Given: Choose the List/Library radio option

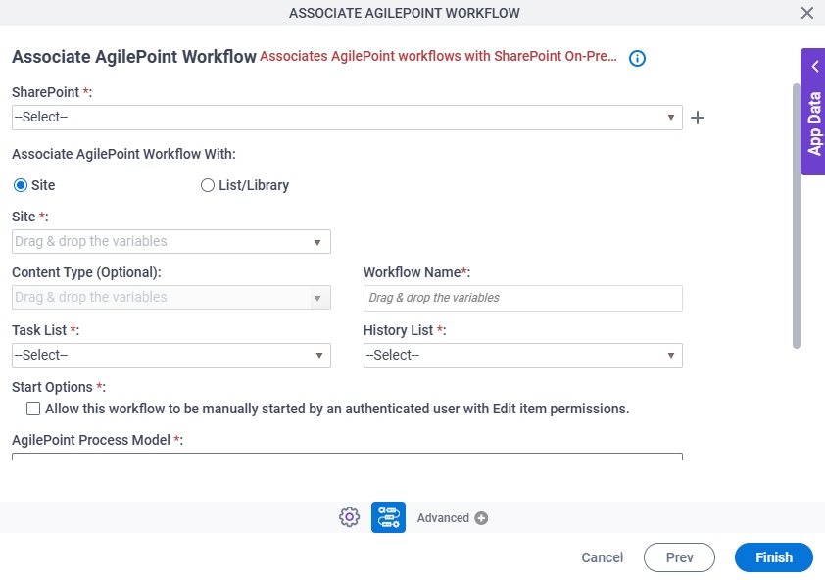Looking at the screenshot, I should click(208, 185).
